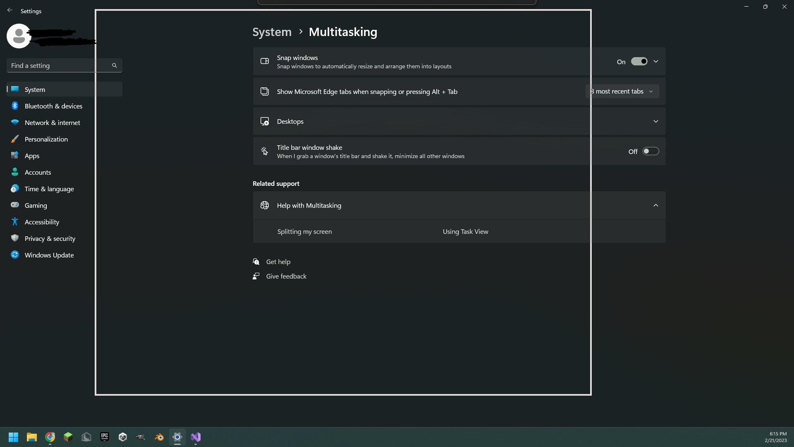Image resolution: width=794 pixels, height=447 pixels.
Task: Click the search magnifier icon
Action: pyautogui.click(x=115, y=65)
